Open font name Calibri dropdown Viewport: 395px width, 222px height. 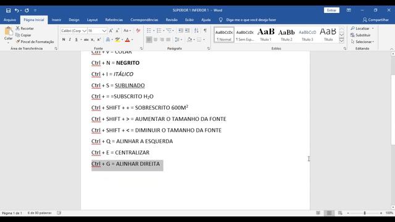point(85,31)
